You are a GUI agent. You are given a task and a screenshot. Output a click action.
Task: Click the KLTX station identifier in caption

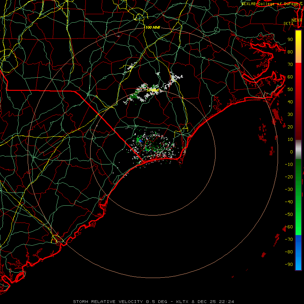tap(182, 302)
